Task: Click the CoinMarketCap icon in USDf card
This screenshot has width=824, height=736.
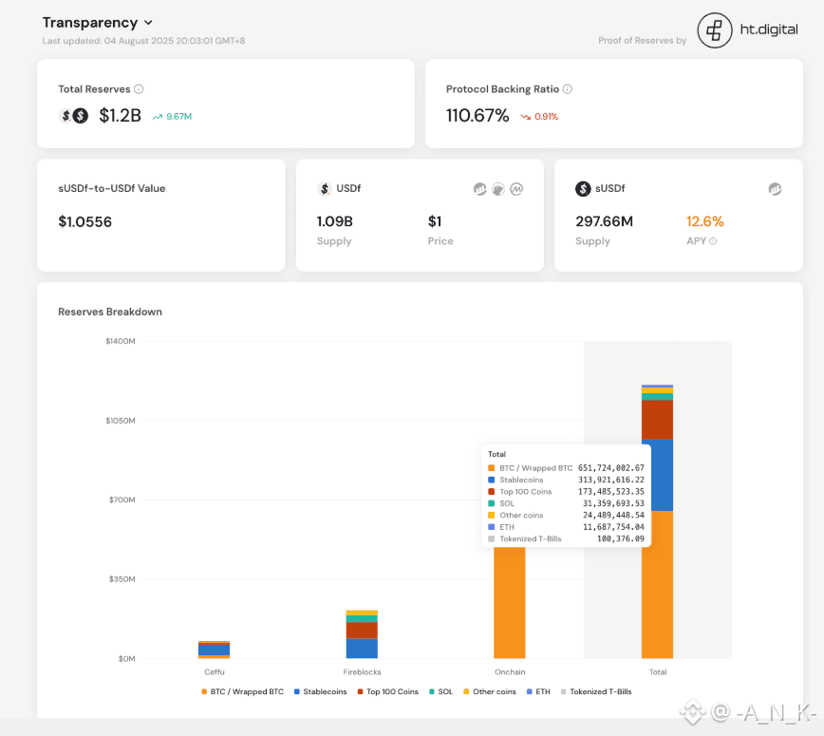Action: (x=517, y=189)
